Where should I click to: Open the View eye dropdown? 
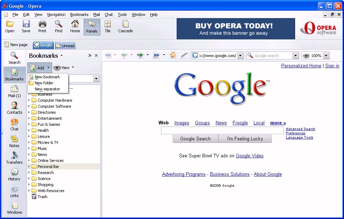point(63,68)
